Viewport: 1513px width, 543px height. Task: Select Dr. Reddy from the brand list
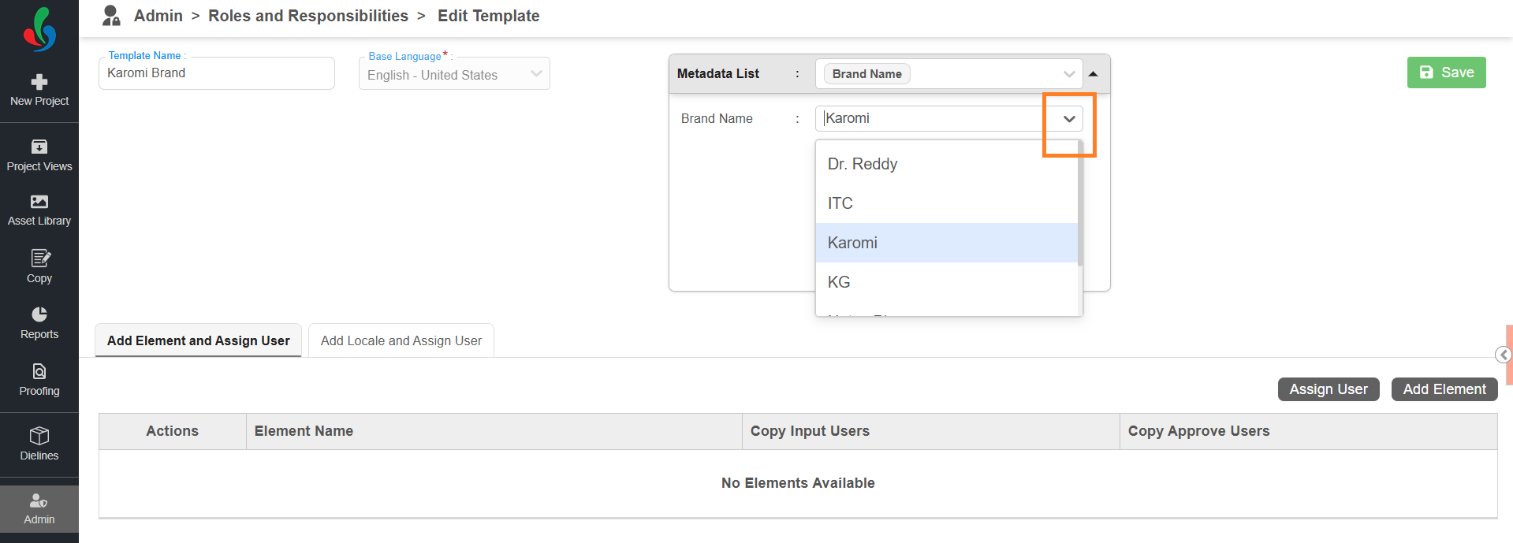tap(863, 164)
